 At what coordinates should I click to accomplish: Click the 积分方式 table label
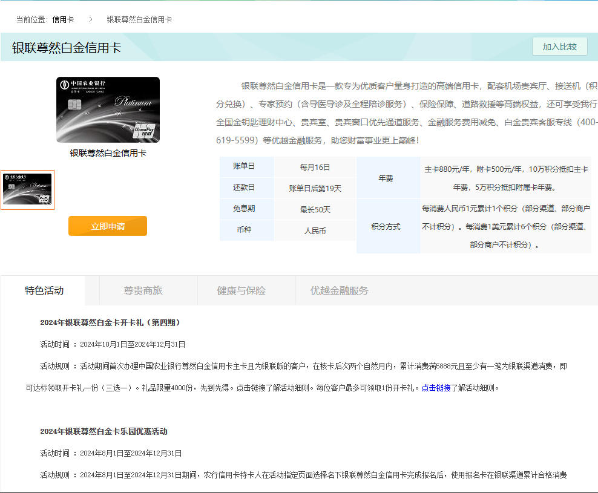coord(386,226)
